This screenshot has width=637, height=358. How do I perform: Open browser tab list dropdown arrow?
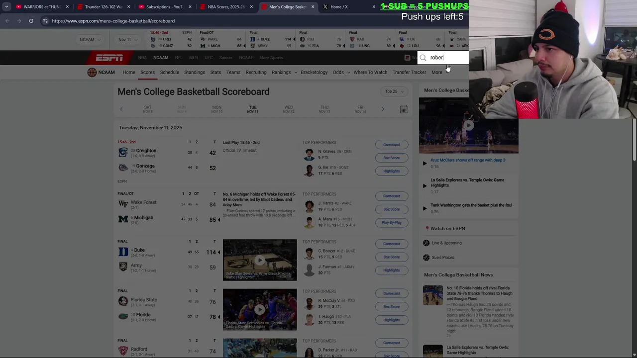click(x=6, y=7)
